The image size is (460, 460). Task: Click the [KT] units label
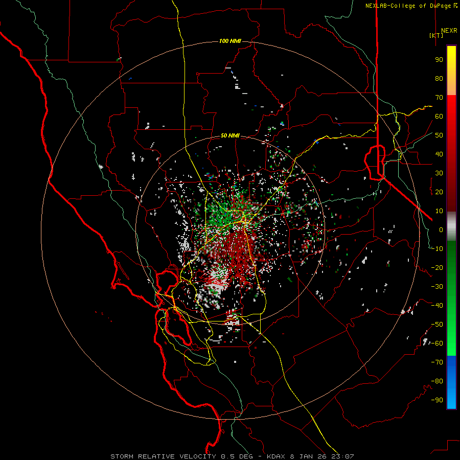click(x=436, y=35)
